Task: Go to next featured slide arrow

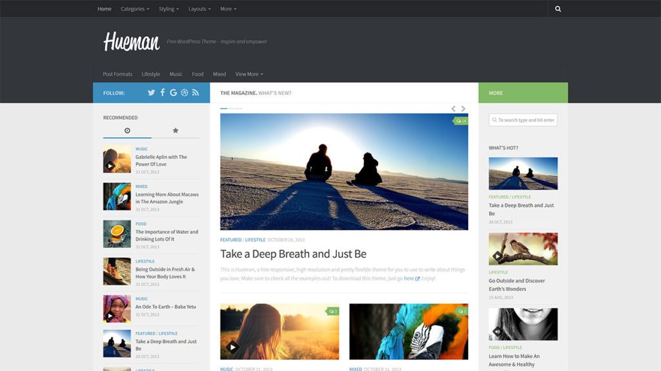Action: coord(463,109)
